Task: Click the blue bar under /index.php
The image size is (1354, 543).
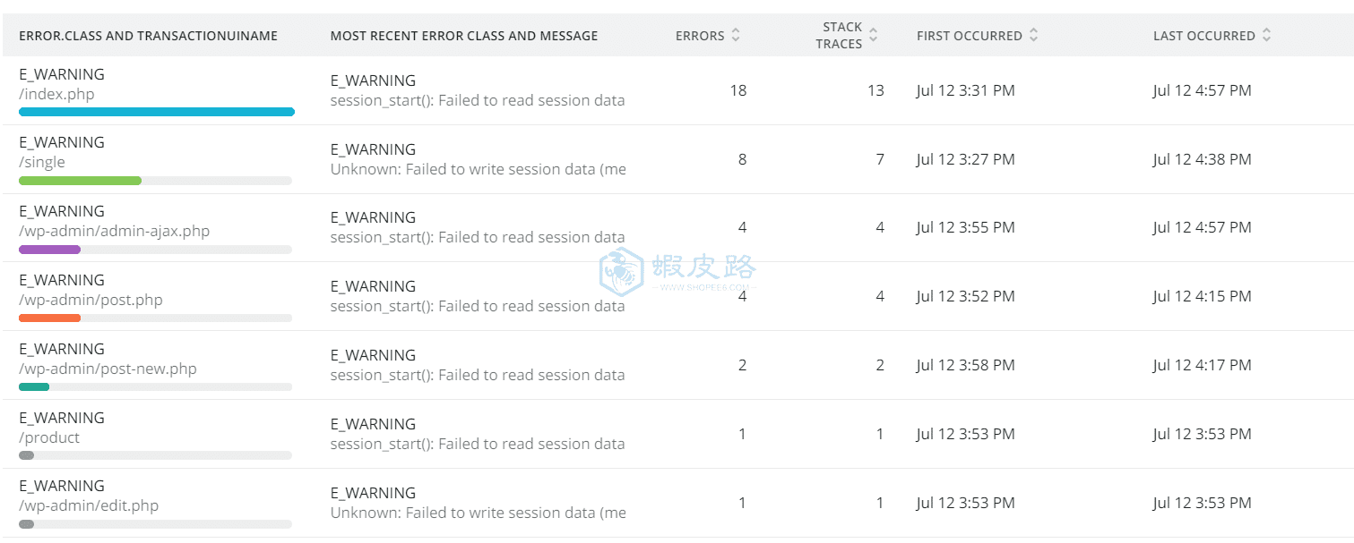Action: click(157, 112)
